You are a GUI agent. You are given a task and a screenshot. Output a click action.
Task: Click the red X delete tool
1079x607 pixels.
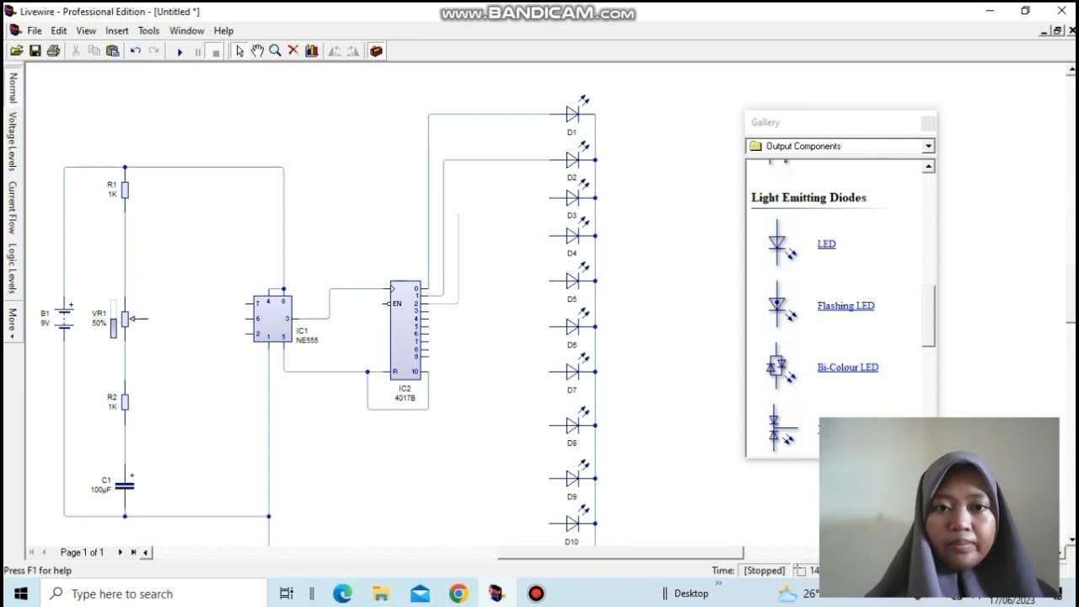(293, 51)
